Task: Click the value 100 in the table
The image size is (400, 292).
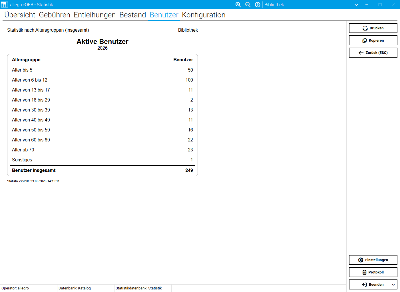Action: [189, 80]
